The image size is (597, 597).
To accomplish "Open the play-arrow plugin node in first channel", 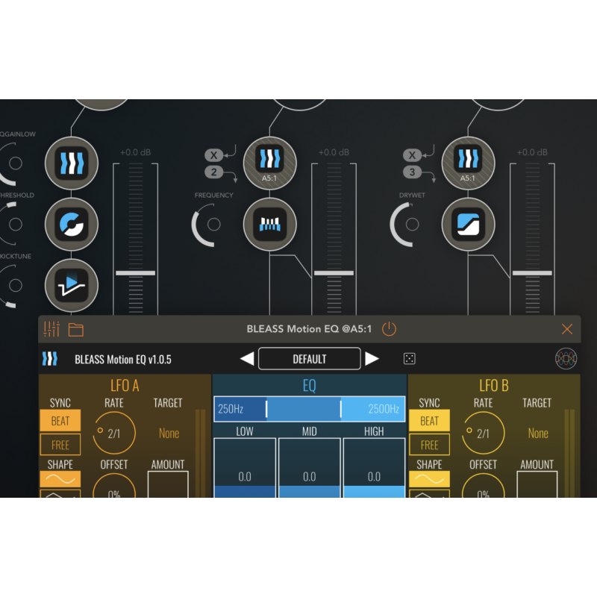I will (x=72, y=285).
